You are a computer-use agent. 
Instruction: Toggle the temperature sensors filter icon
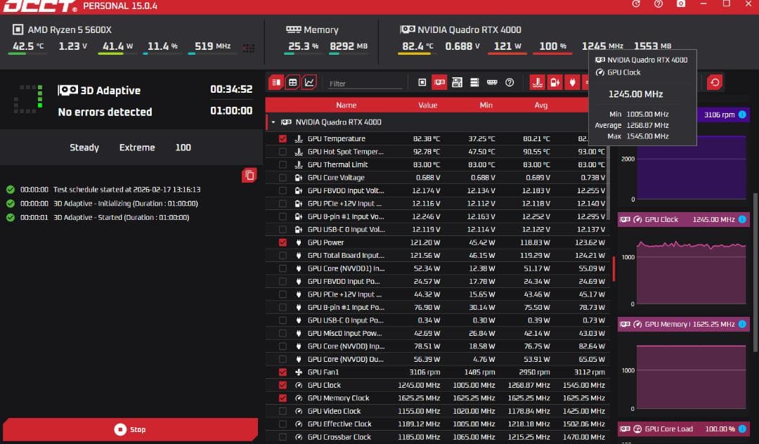(538, 83)
